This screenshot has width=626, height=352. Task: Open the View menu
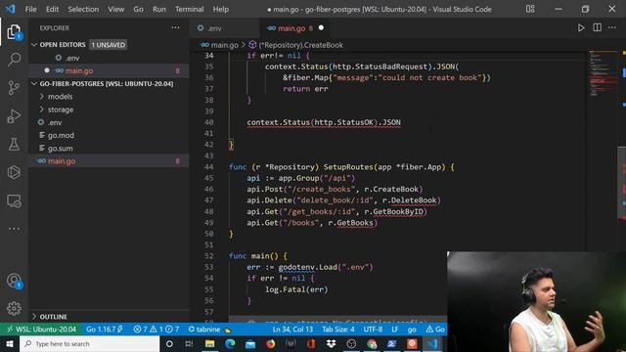(115, 9)
